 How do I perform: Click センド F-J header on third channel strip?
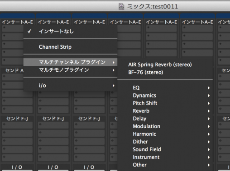89,119
